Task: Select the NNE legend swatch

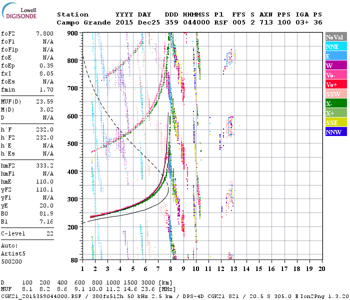Action: (336, 46)
